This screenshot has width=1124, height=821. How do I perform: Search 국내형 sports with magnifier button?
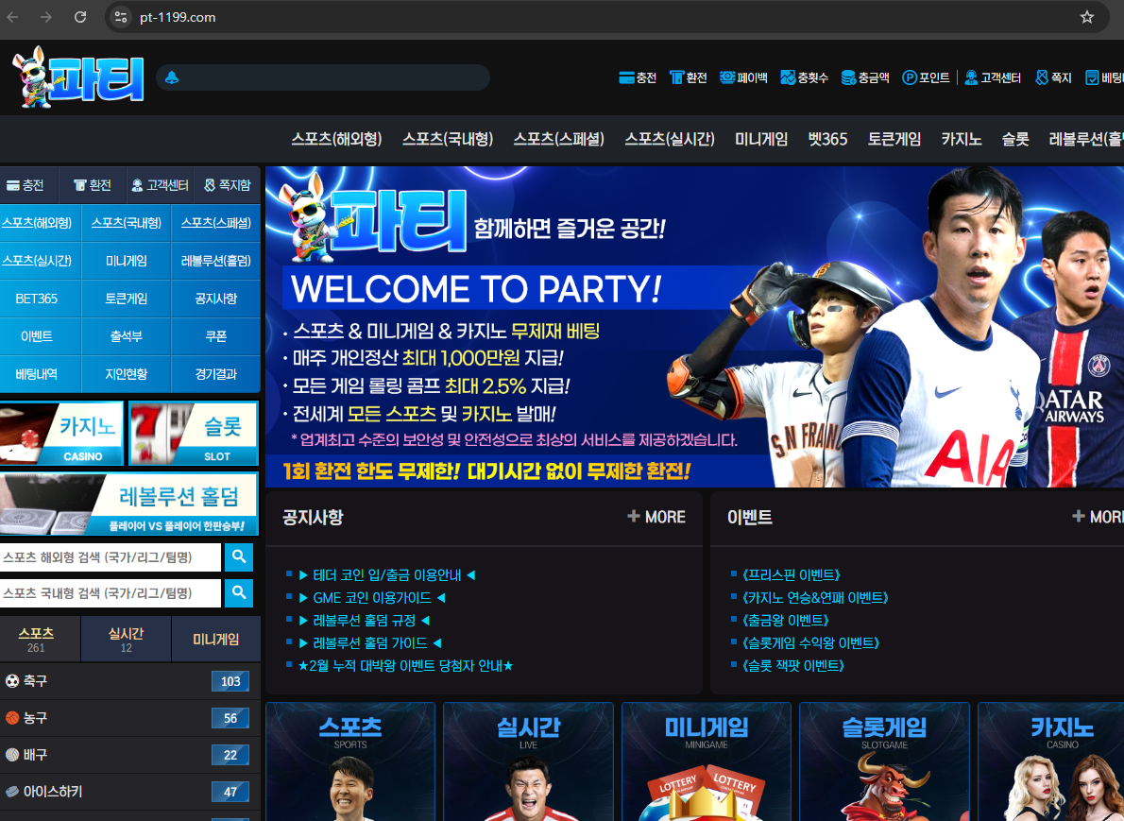239,593
